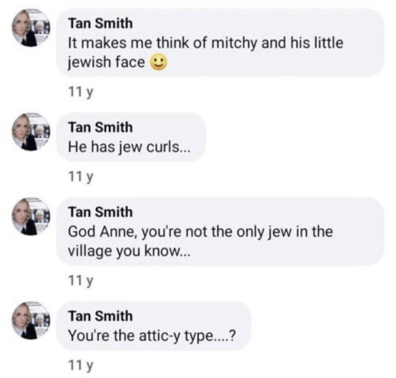Select the Tan Smith name above 'You're the attic-y type'
Screen dimensions: 396x378
100,316
